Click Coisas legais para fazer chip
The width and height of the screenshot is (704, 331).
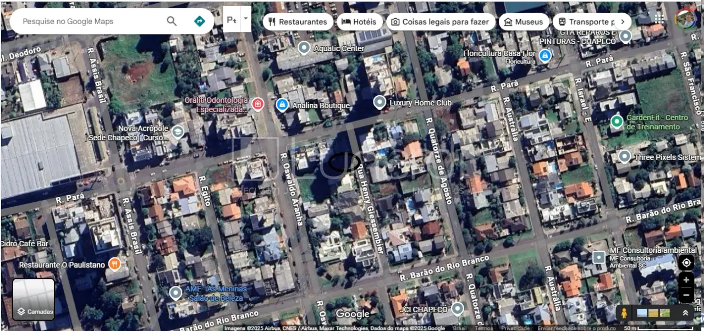point(439,22)
